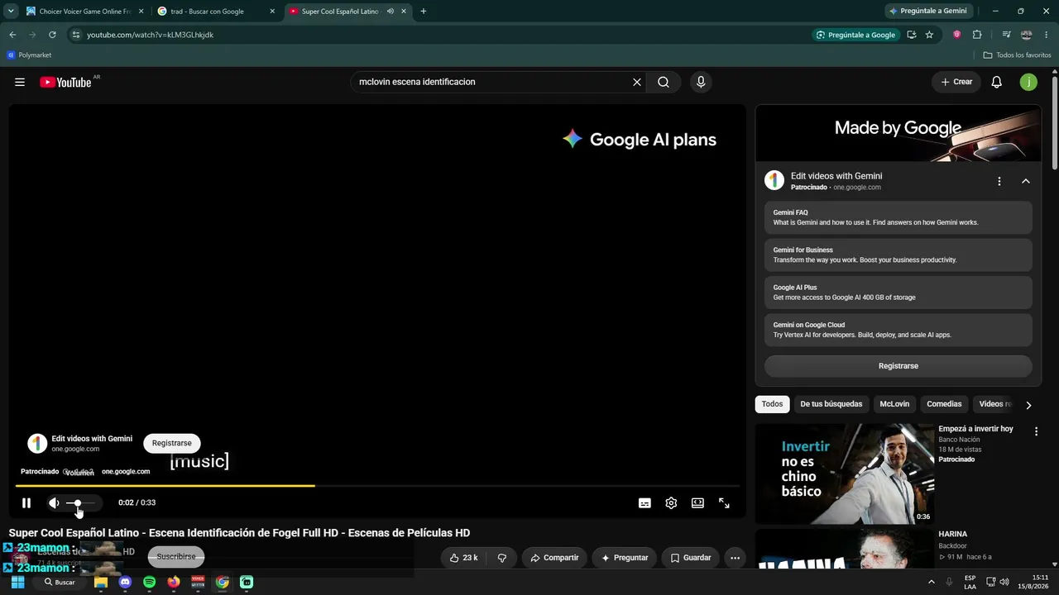The image size is (1059, 595).
Task: Clear the YouTube search box text
Action: [x=637, y=82]
